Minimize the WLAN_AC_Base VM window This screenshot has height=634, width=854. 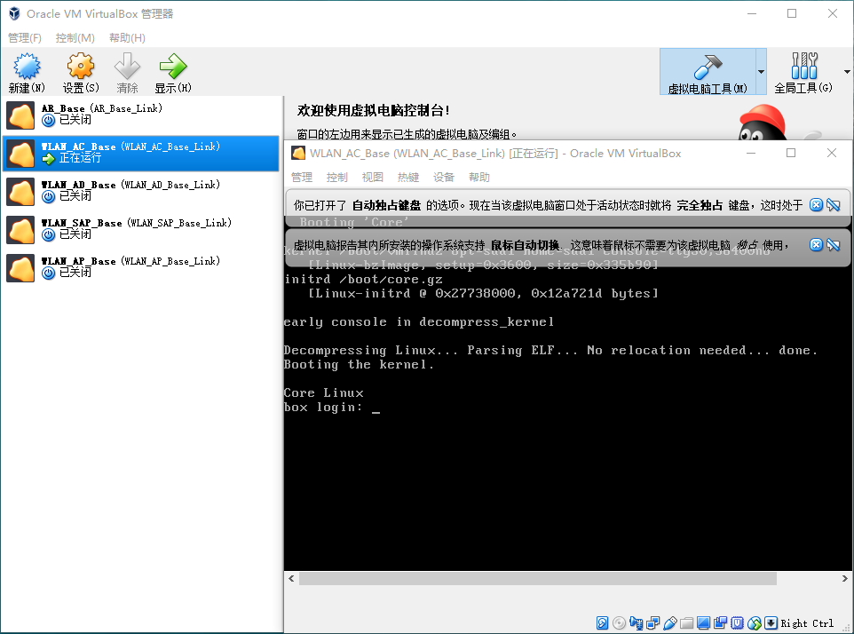point(751,153)
